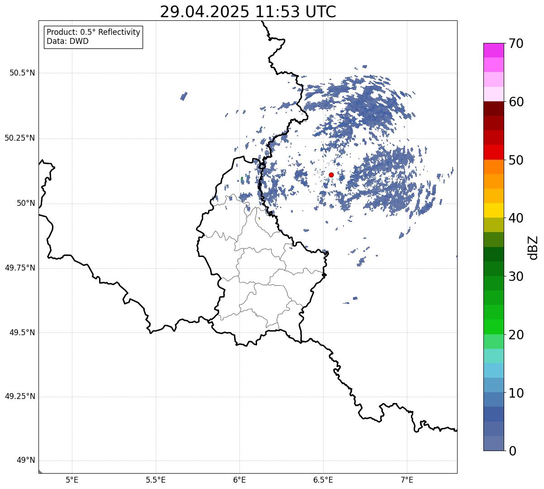
Task: Click the title '29.04.2025 11:53 UTC'
Action: pyautogui.click(x=248, y=12)
